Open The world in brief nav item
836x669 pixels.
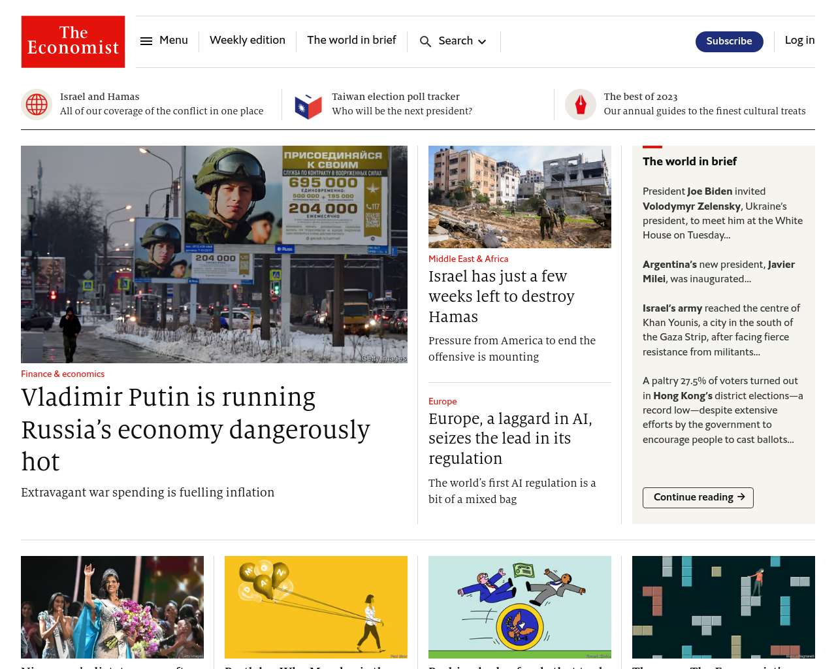click(x=351, y=41)
